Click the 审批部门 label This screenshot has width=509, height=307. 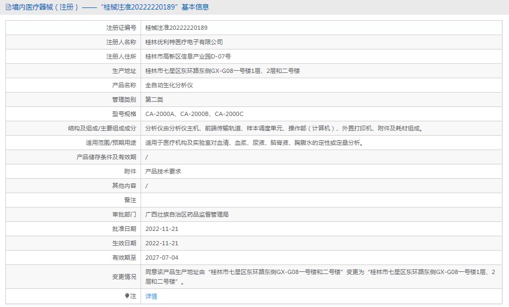click(x=125, y=214)
